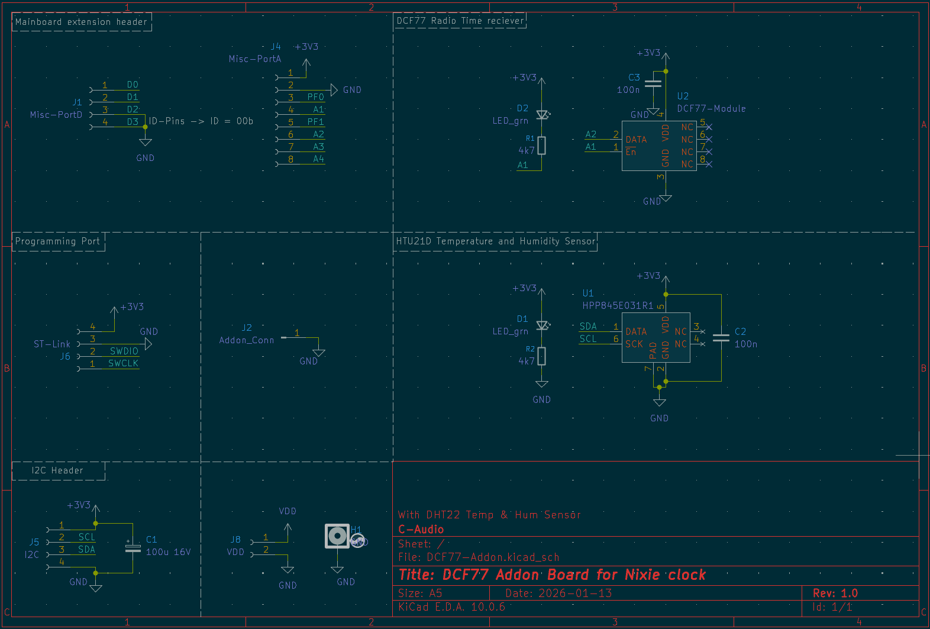
Task: Select the 'File: DCF77-Addon.kicad_sch' title block text
Action: pyautogui.click(x=479, y=557)
